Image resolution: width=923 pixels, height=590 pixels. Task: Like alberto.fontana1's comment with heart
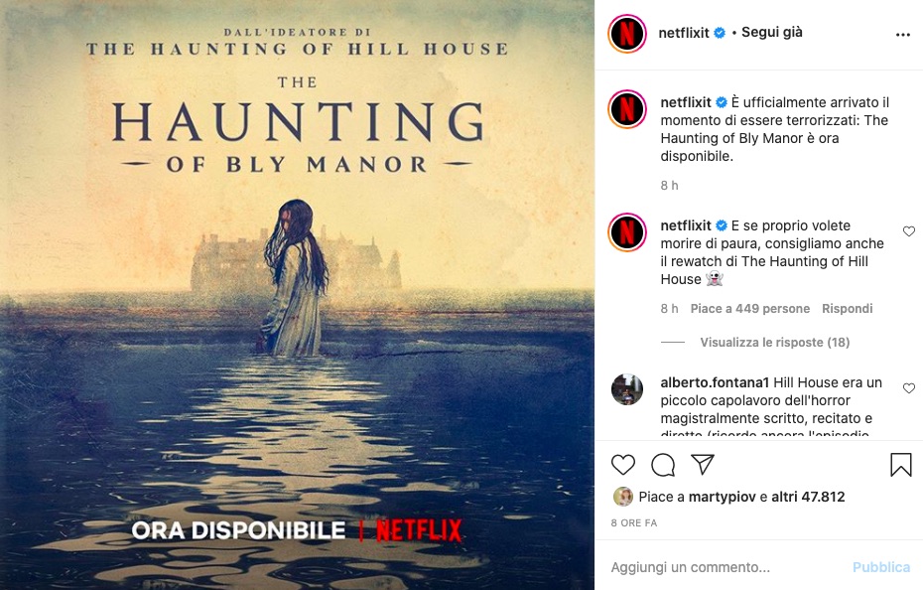tap(909, 387)
